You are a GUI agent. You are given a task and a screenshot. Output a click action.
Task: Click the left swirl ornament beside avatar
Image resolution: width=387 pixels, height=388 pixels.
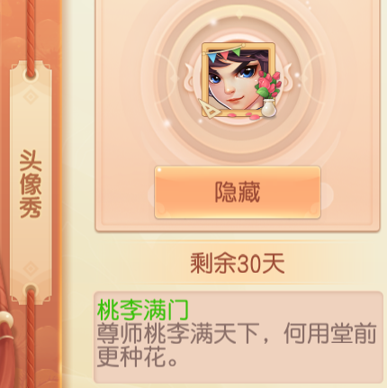click(187, 78)
